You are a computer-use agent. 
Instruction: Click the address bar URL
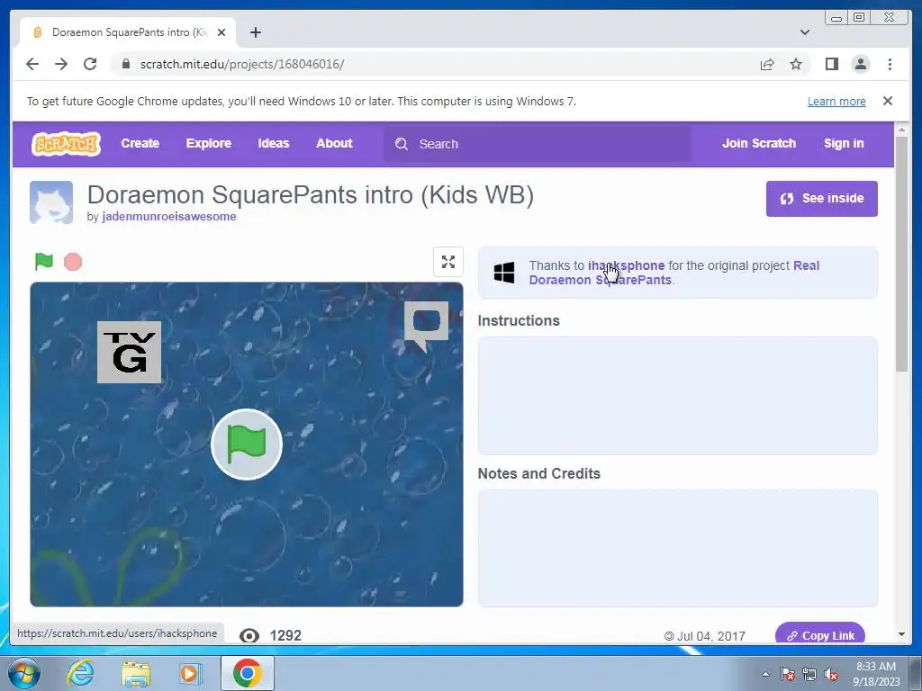242,64
